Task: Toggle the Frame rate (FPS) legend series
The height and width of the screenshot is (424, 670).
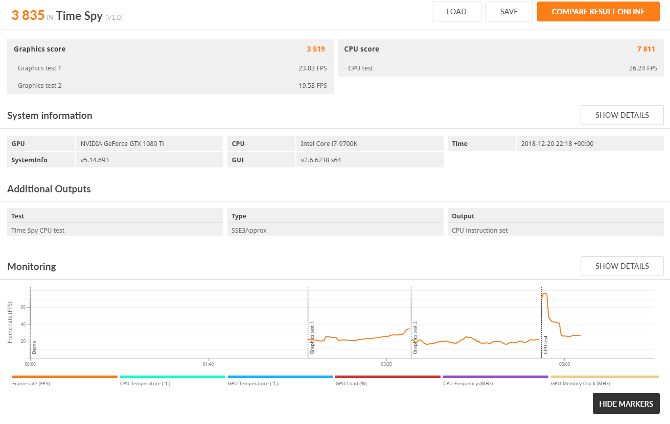Action: (x=65, y=381)
